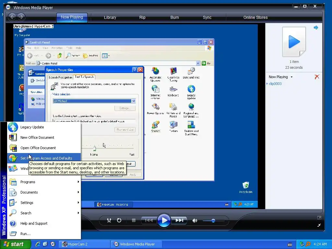Open the Online Stores tab

coord(255,18)
